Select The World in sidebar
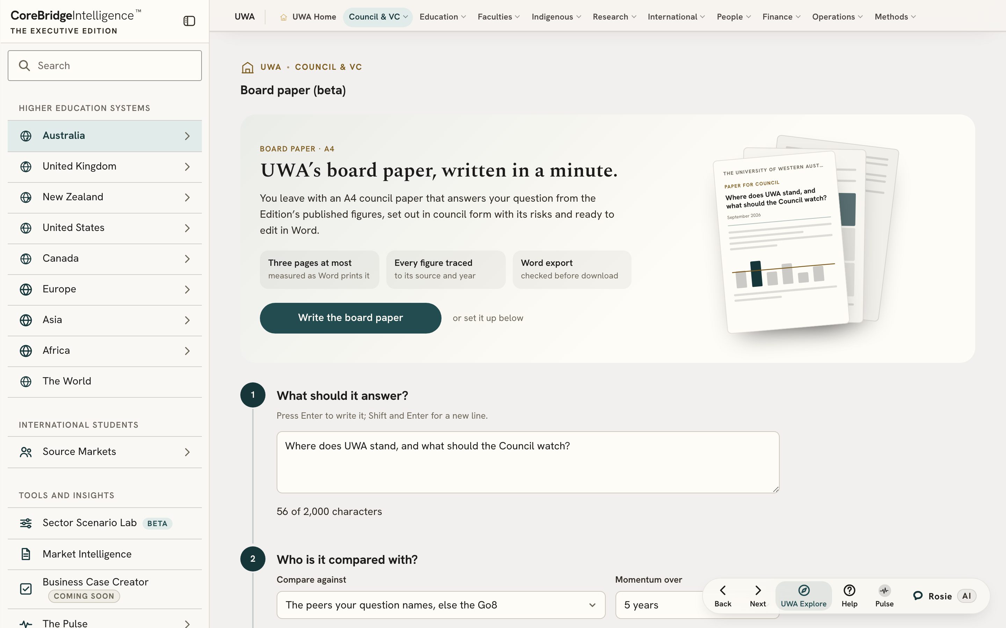Image resolution: width=1006 pixels, height=628 pixels. (105, 382)
